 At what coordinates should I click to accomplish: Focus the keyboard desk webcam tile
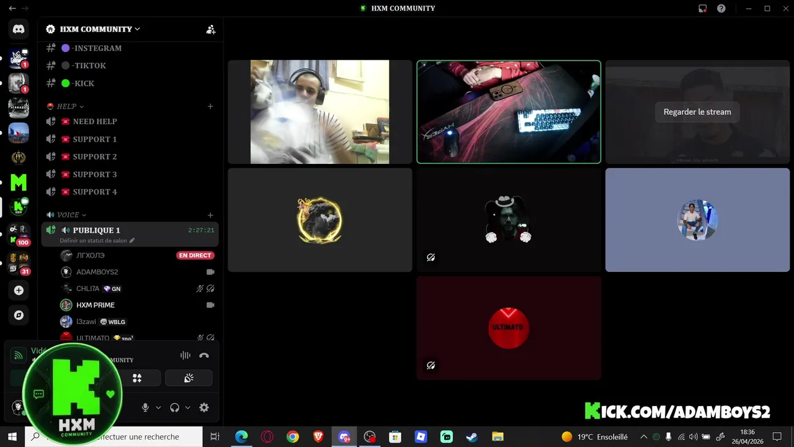509,112
